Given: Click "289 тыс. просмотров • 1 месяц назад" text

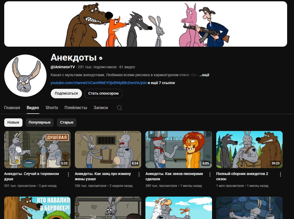Looking at the screenshot, I should 174,186.
